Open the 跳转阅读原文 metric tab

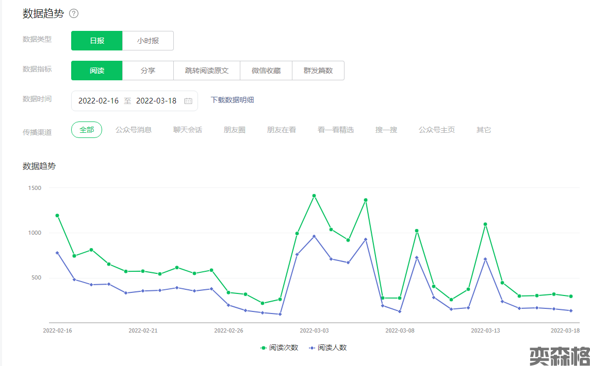[x=207, y=71]
